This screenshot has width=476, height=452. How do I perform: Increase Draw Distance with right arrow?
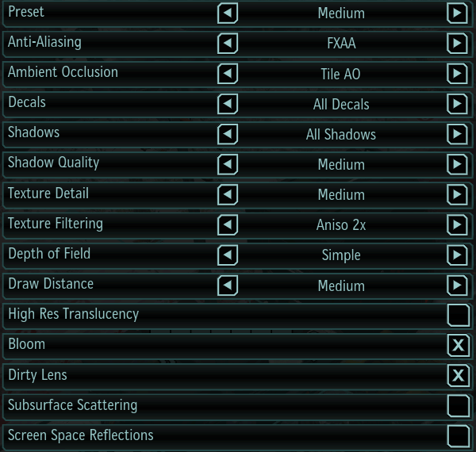[x=457, y=285]
